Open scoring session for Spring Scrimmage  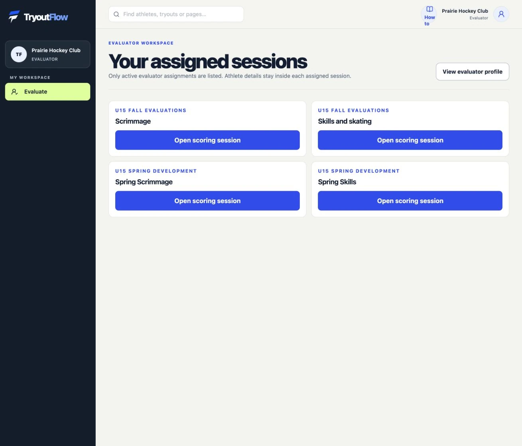(x=207, y=201)
